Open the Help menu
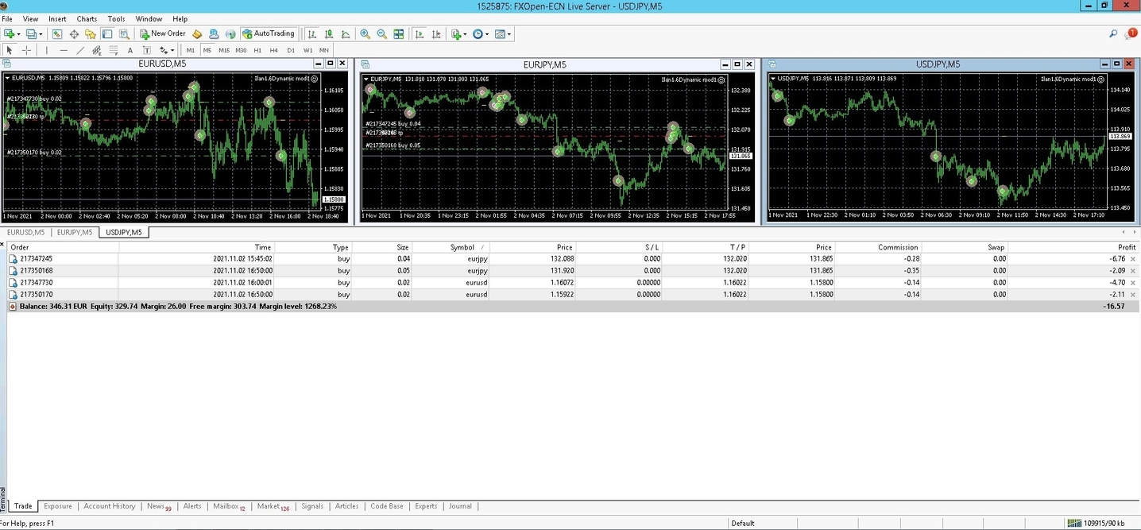The height and width of the screenshot is (530, 1141). [180, 19]
